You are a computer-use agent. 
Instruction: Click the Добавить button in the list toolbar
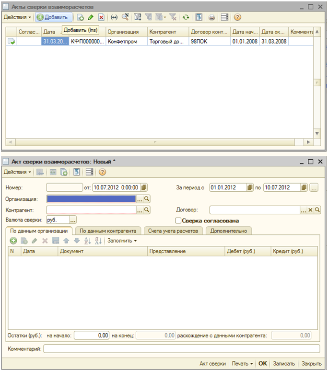(x=54, y=17)
